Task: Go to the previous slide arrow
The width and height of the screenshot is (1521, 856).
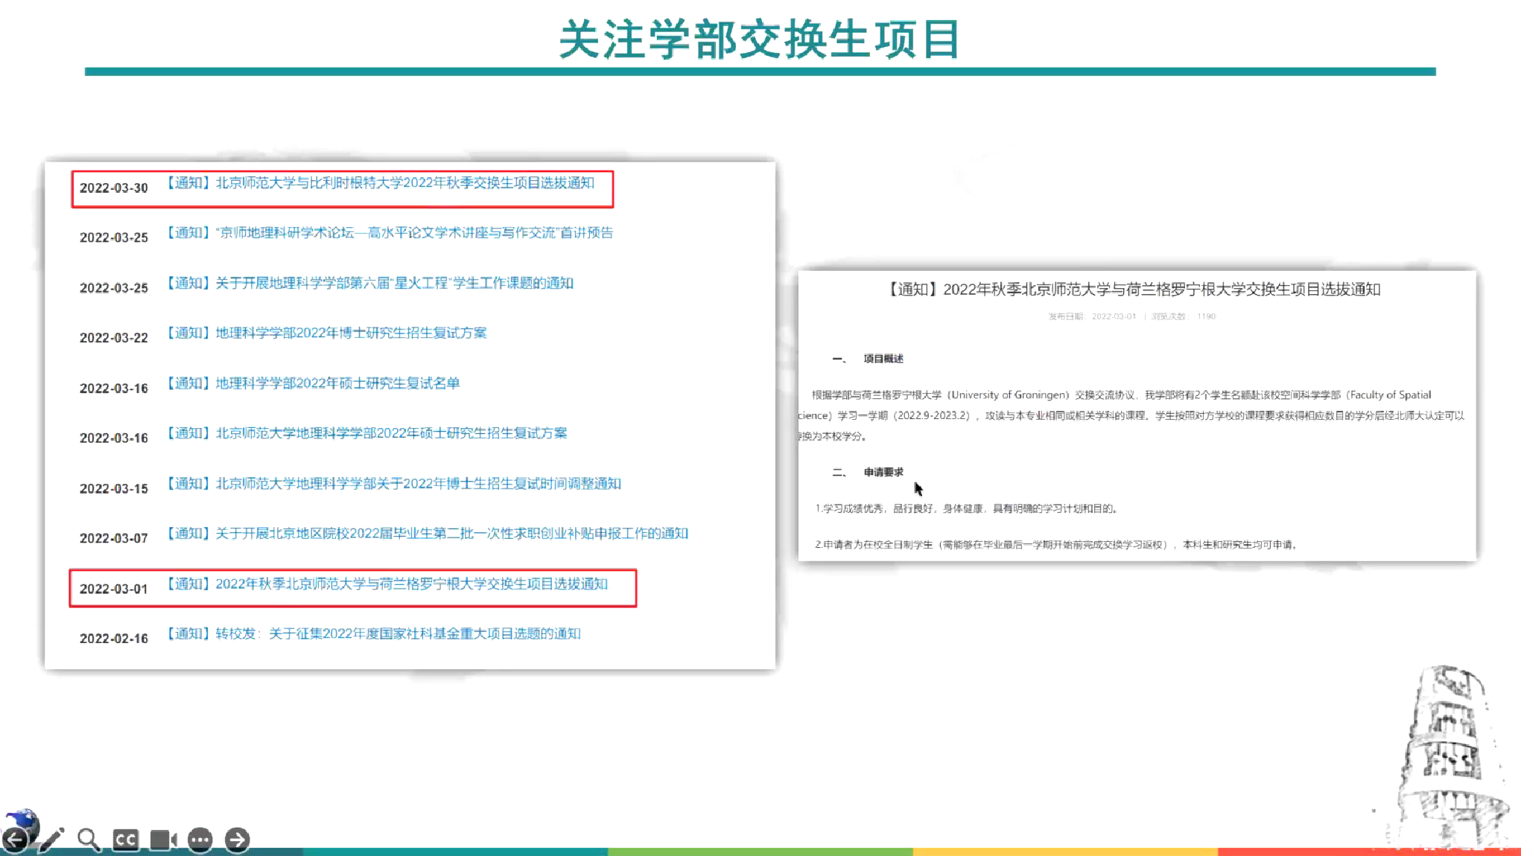Action: click(15, 840)
